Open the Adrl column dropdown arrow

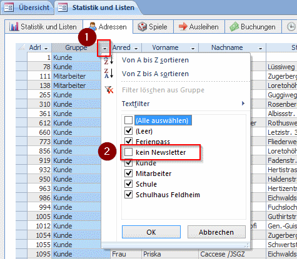point(46,48)
